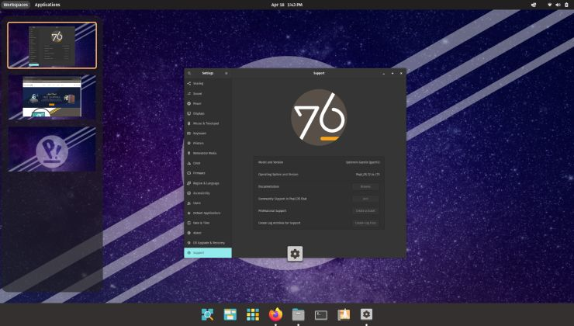Select the first workspace thumbnail with Settings
574x326 pixels.
[x=52, y=46]
